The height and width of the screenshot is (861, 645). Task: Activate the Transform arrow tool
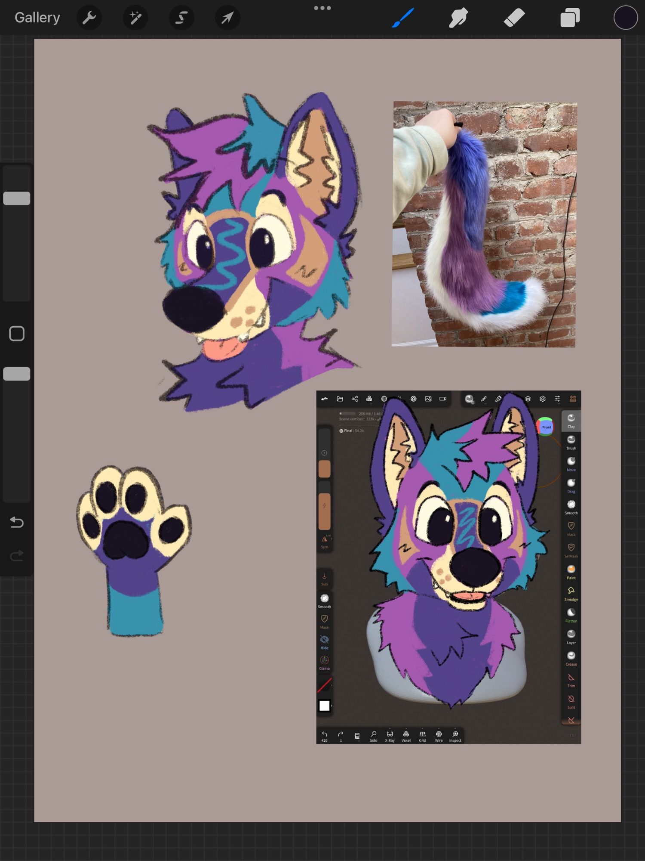pos(227,18)
